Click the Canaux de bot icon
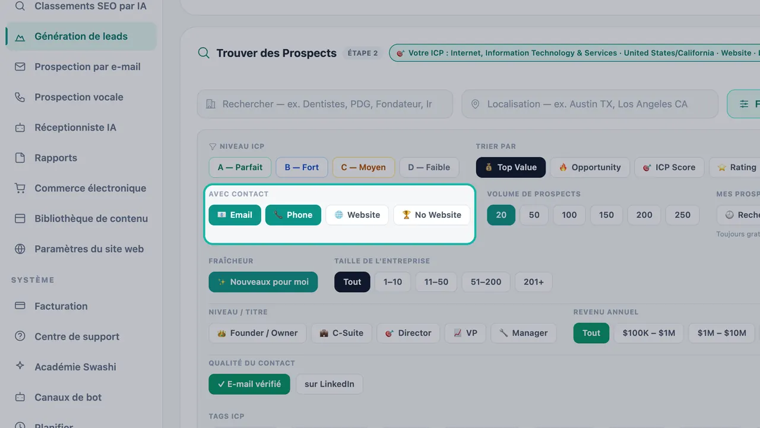The image size is (760, 428). point(20,397)
